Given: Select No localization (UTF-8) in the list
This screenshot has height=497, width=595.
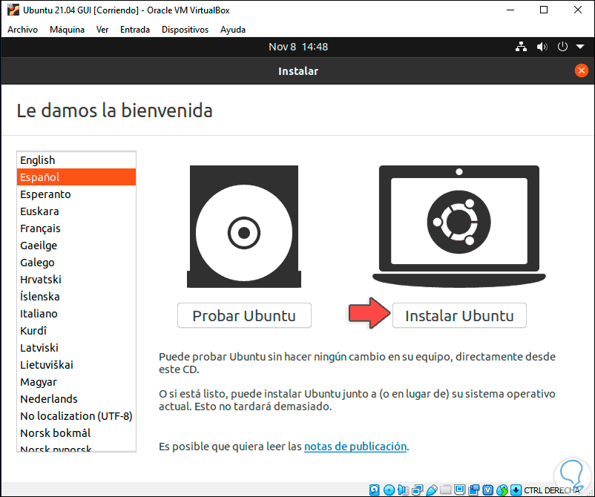Looking at the screenshot, I should [76, 416].
